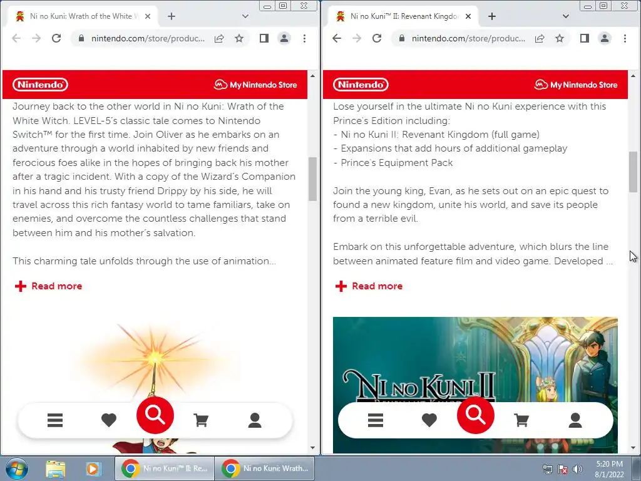Open Windows Explorer from taskbar

click(x=56, y=468)
